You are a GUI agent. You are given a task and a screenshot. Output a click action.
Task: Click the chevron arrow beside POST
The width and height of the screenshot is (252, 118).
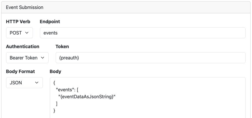(x=27, y=33)
